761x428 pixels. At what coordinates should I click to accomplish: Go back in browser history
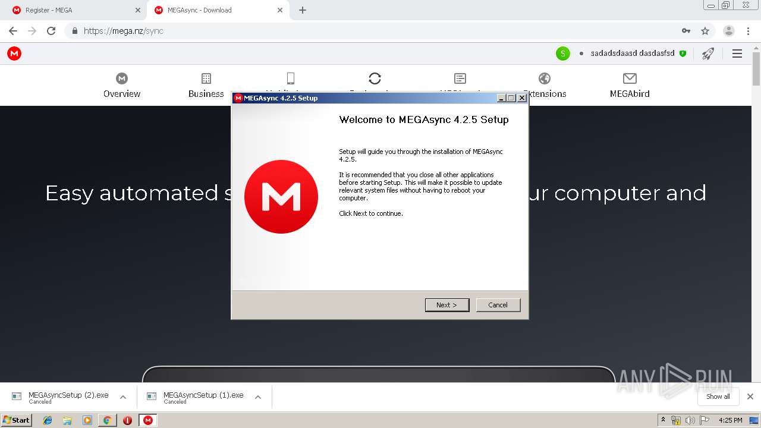[x=13, y=31]
